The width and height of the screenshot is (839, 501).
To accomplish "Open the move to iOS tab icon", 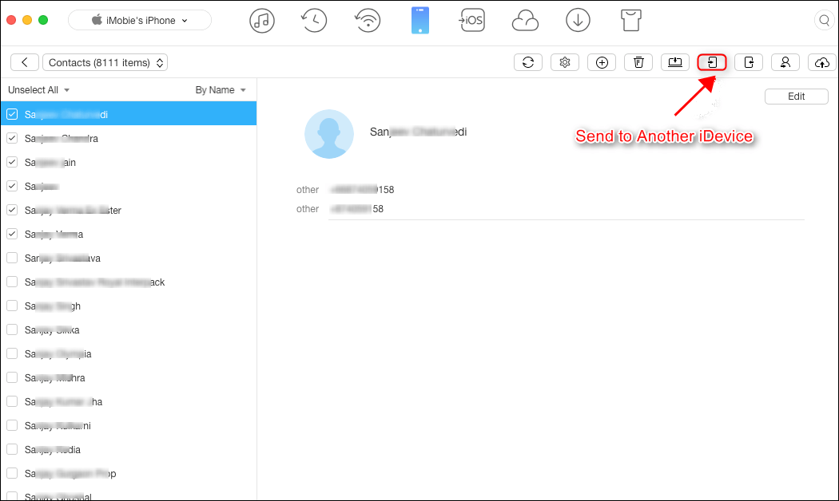I will pos(471,21).
